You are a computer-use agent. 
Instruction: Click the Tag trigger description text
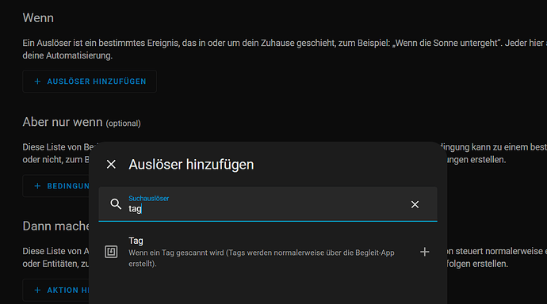tap(262, 258)
